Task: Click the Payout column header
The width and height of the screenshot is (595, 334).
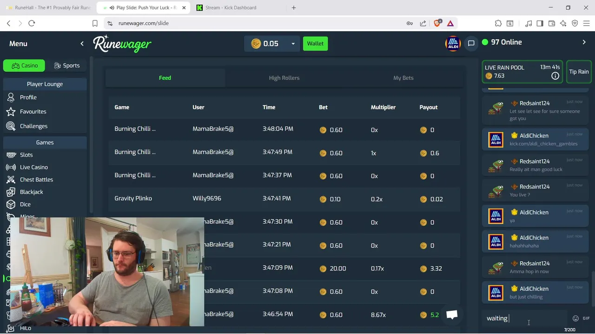Action: pyautogui.click(x=429, y=107)
